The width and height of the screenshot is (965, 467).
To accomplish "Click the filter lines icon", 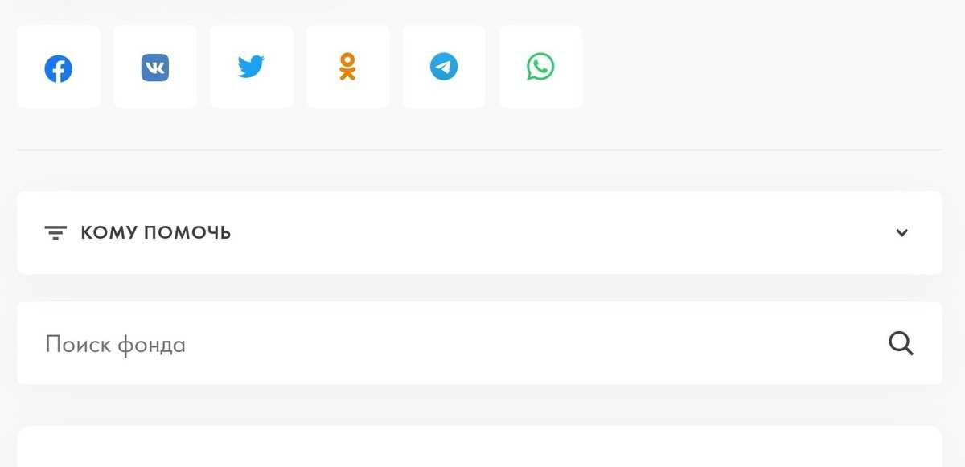I will (x=55, y=233).
